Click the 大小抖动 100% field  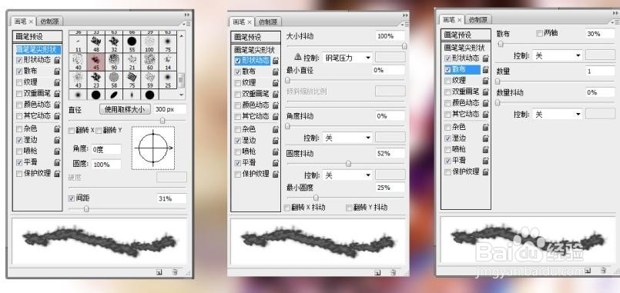(390, 36)
